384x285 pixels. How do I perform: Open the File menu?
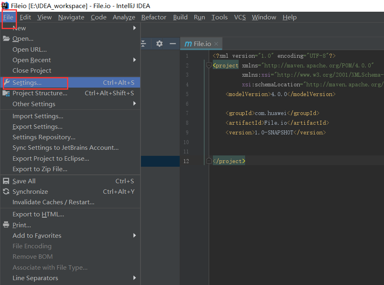coord(8,17)
